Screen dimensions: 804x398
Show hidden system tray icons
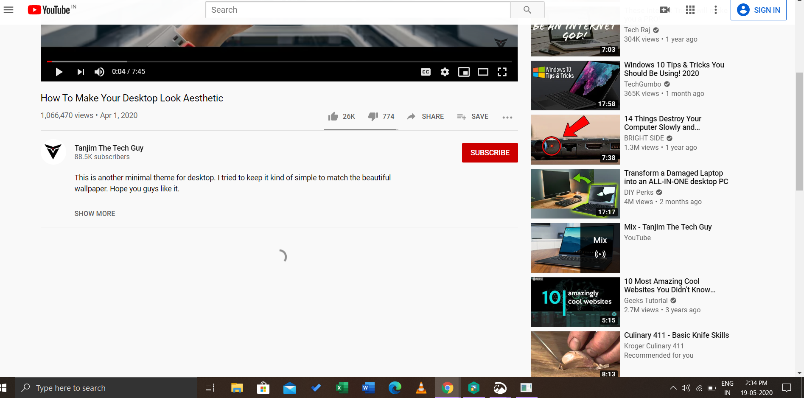click(673, 388)
